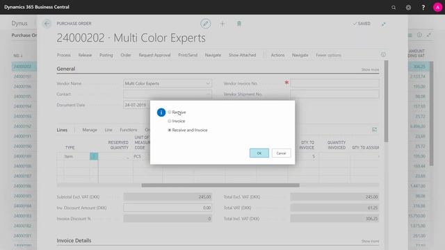Select order 24000196 in the list
This screenshot has height=250, width=445.
click(22, 86)
